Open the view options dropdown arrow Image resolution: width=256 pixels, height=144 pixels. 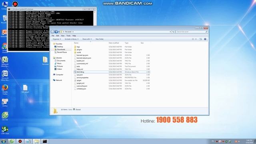(x=196, y=39)
